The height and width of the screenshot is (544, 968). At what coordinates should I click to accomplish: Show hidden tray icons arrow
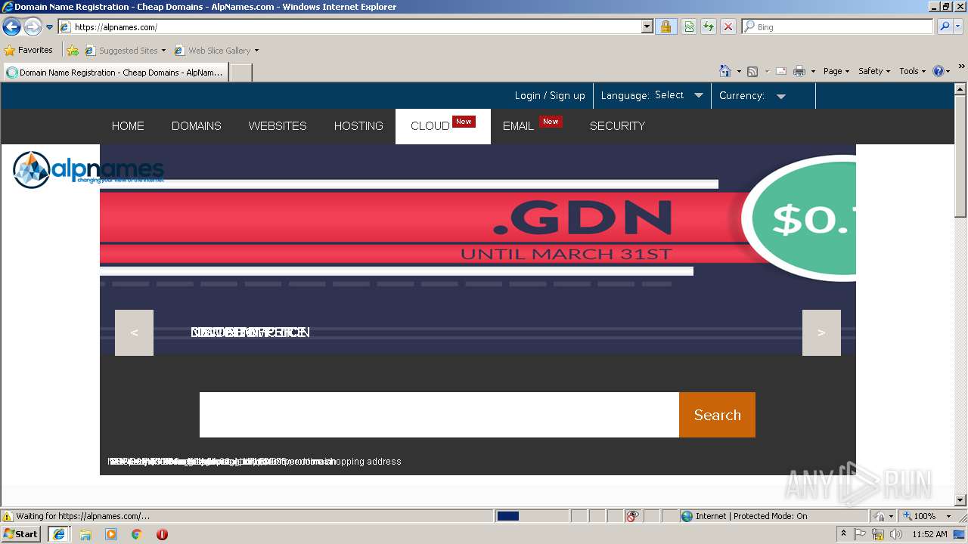pos(844,534)
